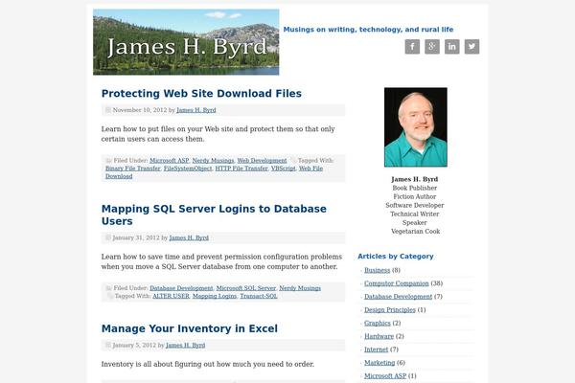Viewport: 575px width, 383px height.
Task: Open Hardware category in sidebar
Action: pos(379,336)
